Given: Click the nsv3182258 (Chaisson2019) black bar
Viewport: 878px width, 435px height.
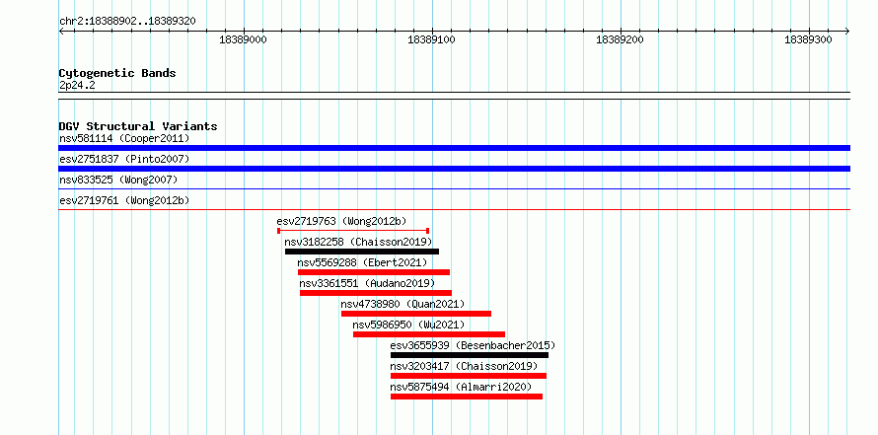Looking at the screenshot, I should [362, 252].
